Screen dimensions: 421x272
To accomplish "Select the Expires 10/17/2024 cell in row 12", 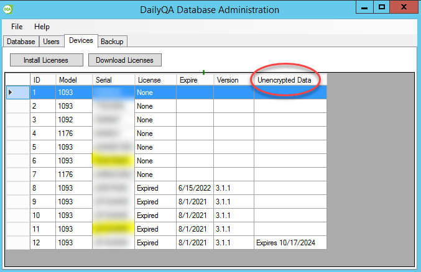I will [x=290, y=242].
